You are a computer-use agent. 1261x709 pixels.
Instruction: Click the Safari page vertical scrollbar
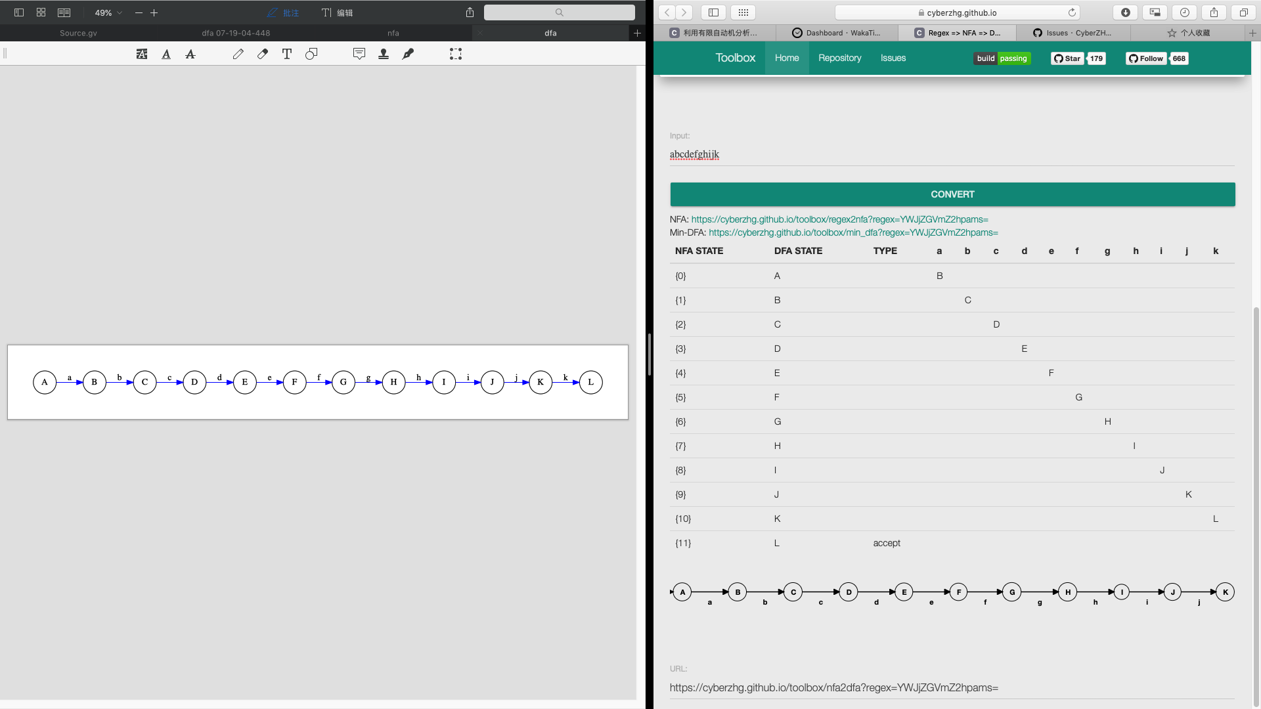1256,505
